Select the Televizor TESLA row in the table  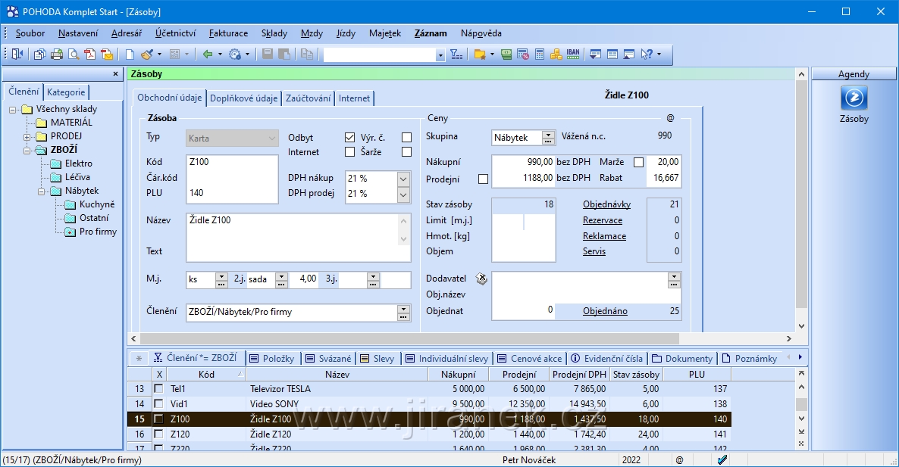pos(280,388)
